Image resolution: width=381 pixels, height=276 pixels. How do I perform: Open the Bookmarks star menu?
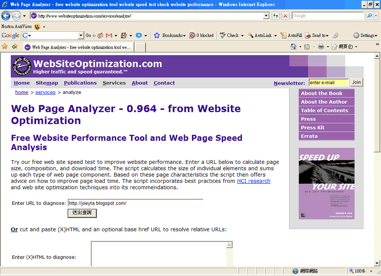point(170,35)
